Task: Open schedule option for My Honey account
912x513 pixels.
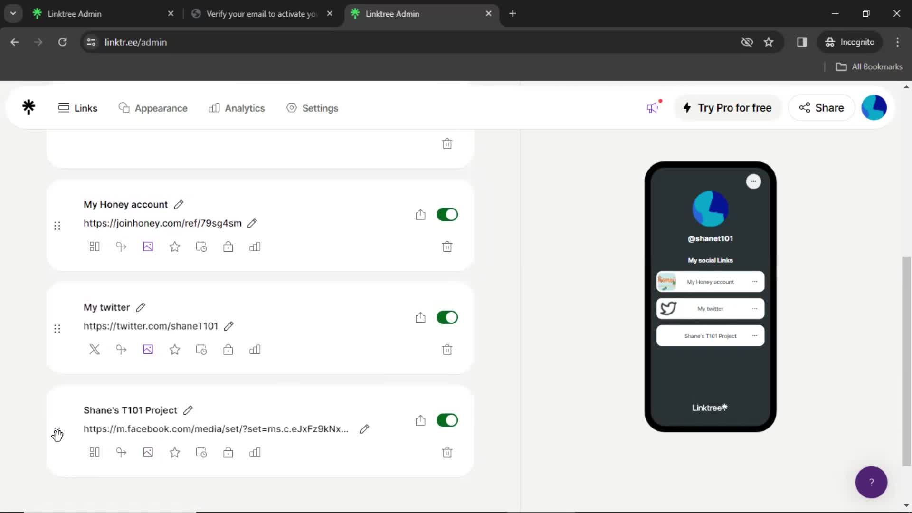Action: [x=201, y=247]
